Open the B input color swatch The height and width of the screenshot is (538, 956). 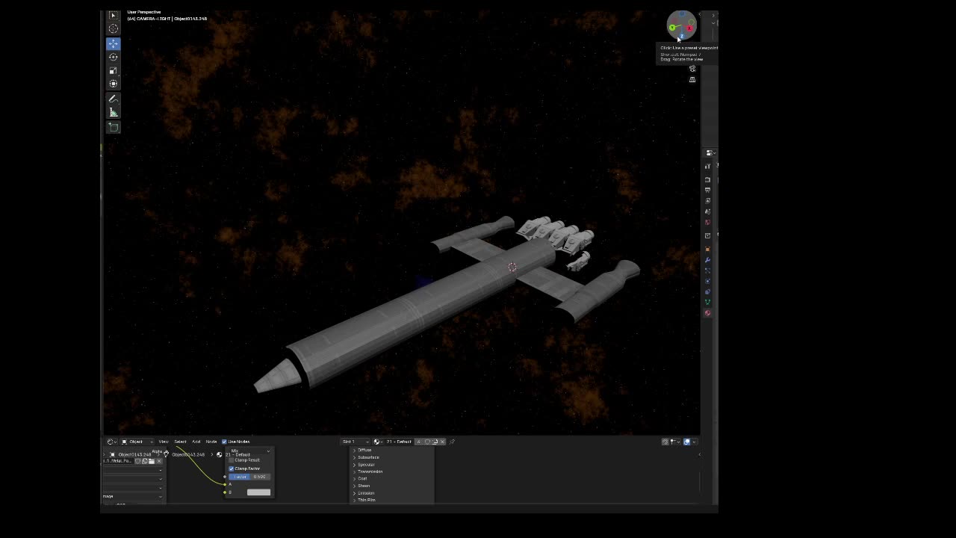(x=258, y=492)
